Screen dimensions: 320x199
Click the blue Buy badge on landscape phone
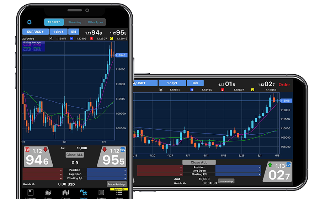coord(288,165)
